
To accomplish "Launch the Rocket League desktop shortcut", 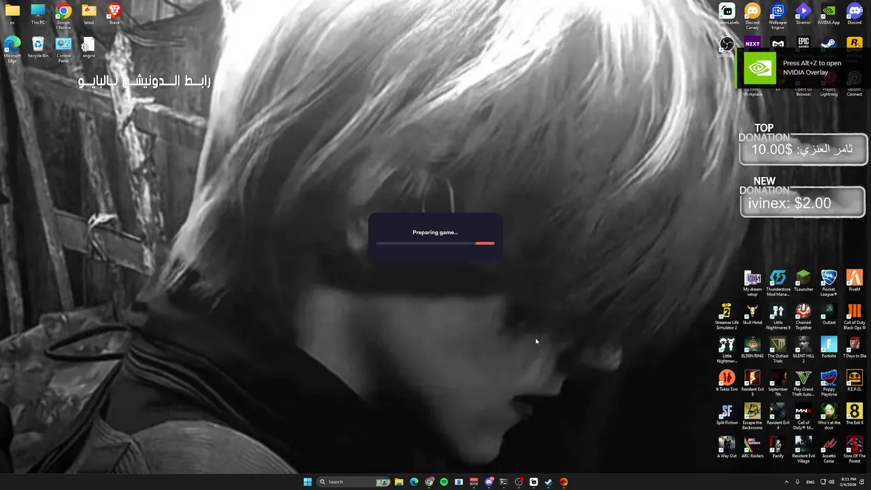I will click(x=829, y=283).
